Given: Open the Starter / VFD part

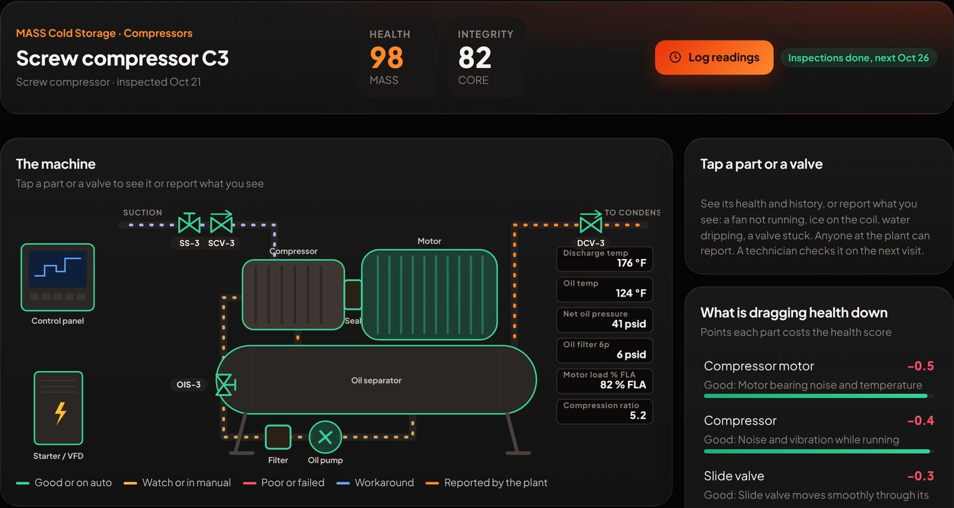Looking at the screenshot, I should pyautogui.click(x=58, y=408).
